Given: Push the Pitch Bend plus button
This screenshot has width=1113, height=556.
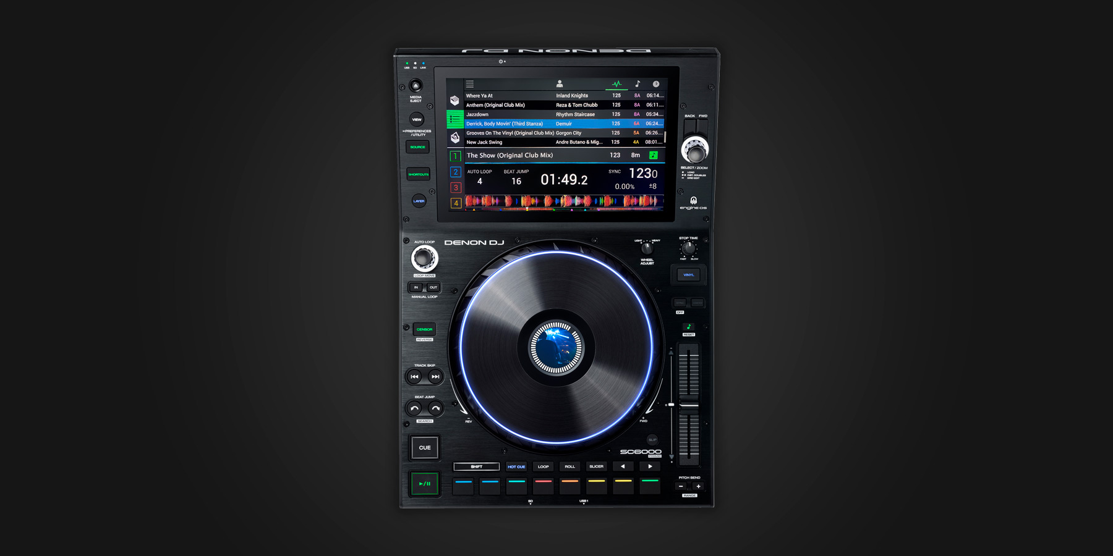Looking at the screenshot, I should [x=698, y=486].
